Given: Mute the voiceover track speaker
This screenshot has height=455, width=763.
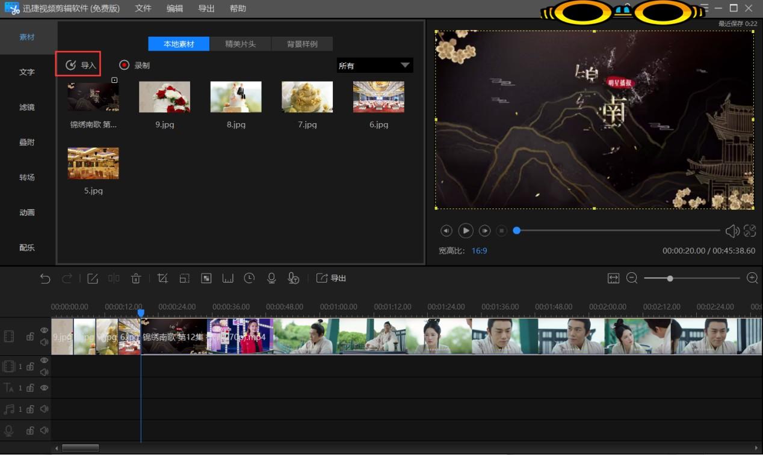Looking at the screenshot, I should [44, 430].
